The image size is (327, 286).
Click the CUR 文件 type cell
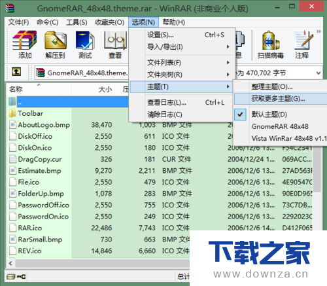(x=177, y=159)
